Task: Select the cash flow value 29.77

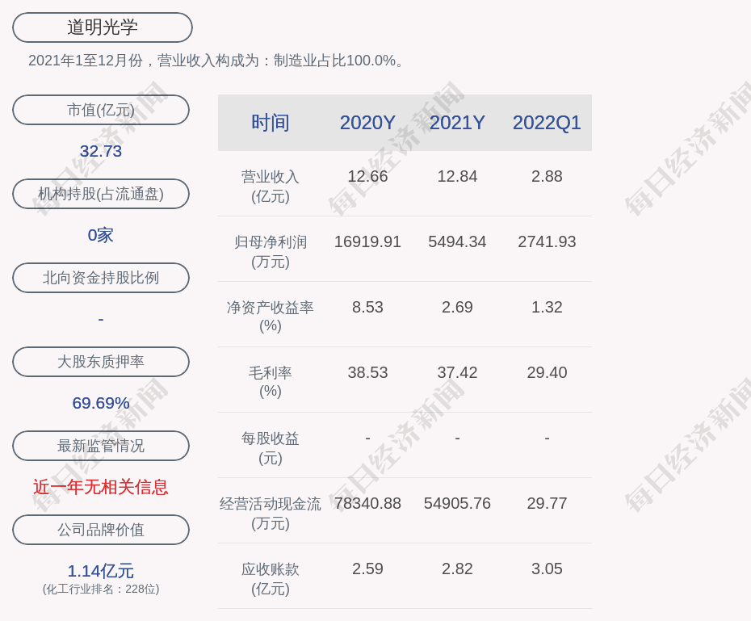Action: pyautogui.click(x=547, y=503)
